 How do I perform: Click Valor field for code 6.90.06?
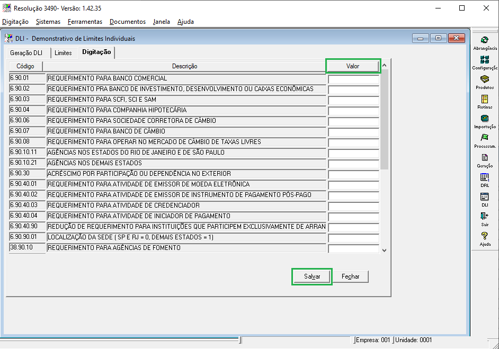353,121
